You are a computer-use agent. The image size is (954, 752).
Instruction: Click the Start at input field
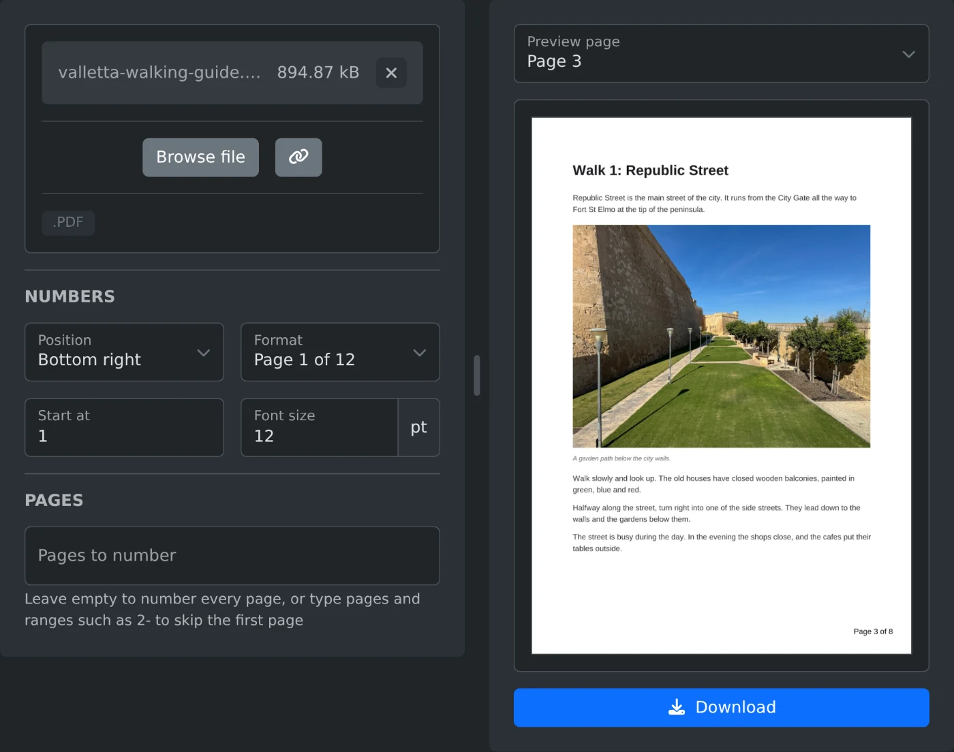[x=124, y=428]
